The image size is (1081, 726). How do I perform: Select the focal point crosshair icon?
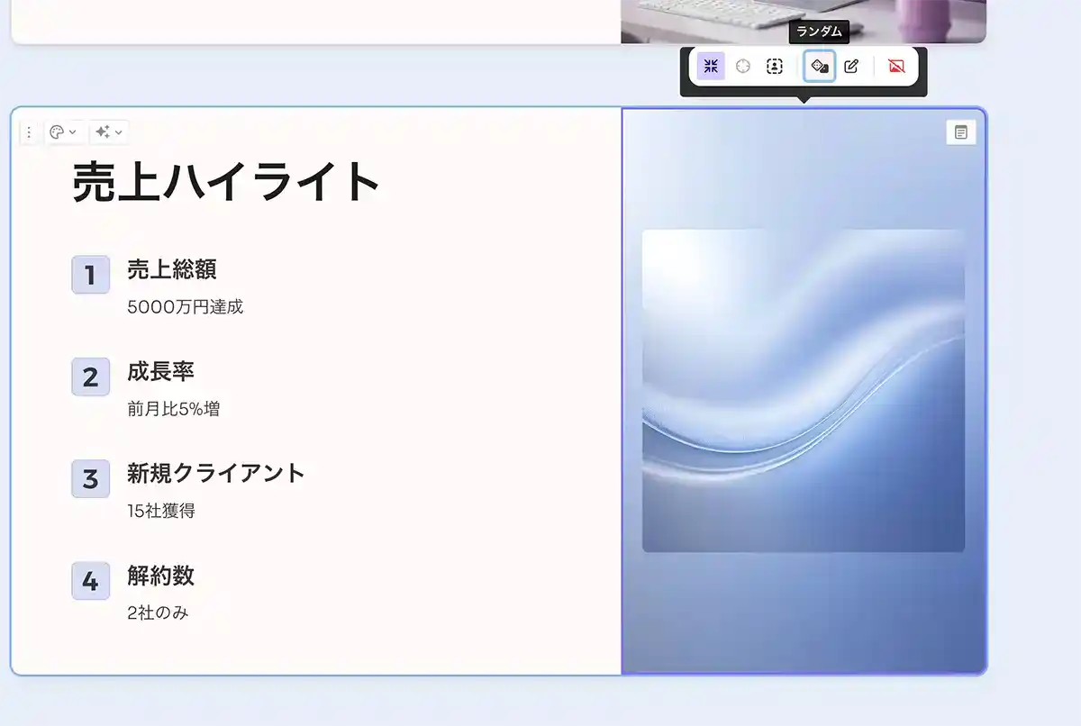point(742,66)
